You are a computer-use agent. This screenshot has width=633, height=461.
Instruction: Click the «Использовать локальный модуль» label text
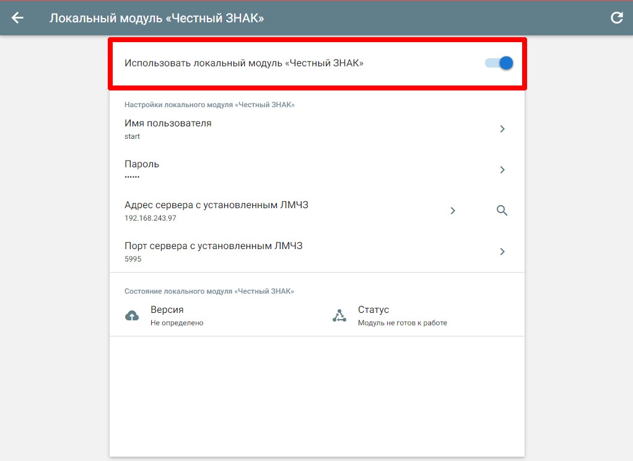(244, 63)
